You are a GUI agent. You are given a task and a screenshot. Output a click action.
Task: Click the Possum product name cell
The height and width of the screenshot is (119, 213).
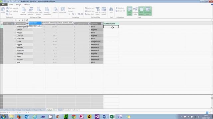[x=24, y=51]
